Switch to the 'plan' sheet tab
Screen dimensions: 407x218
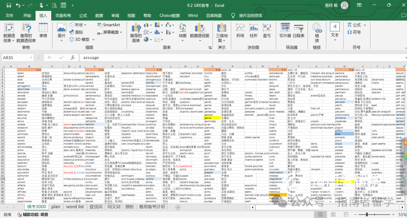[55, 207]
